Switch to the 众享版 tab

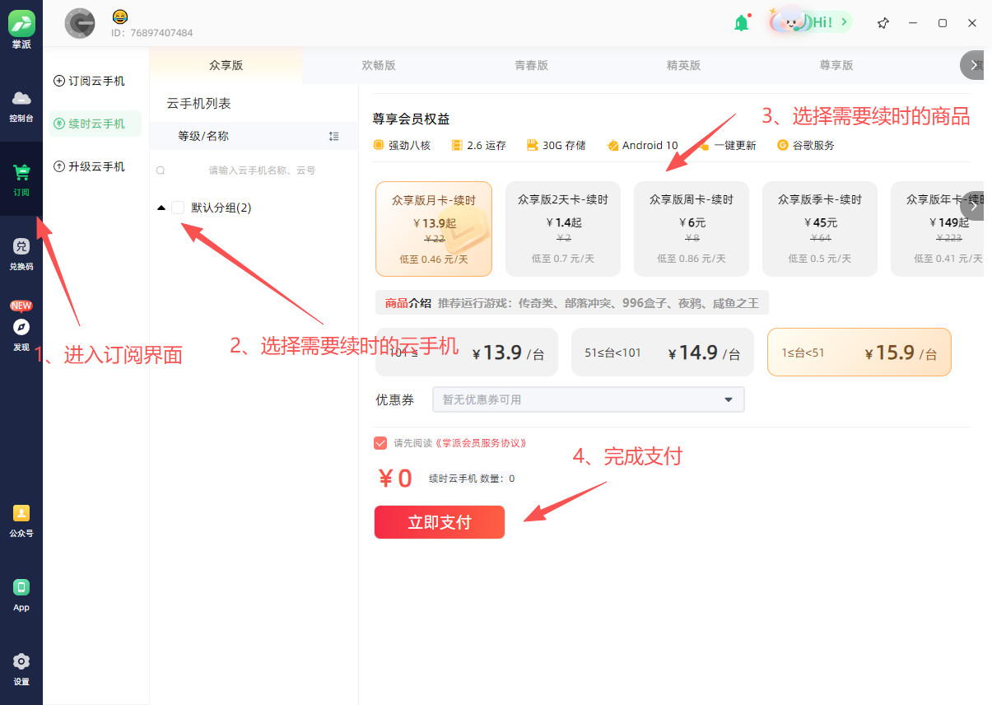(226, 66)
